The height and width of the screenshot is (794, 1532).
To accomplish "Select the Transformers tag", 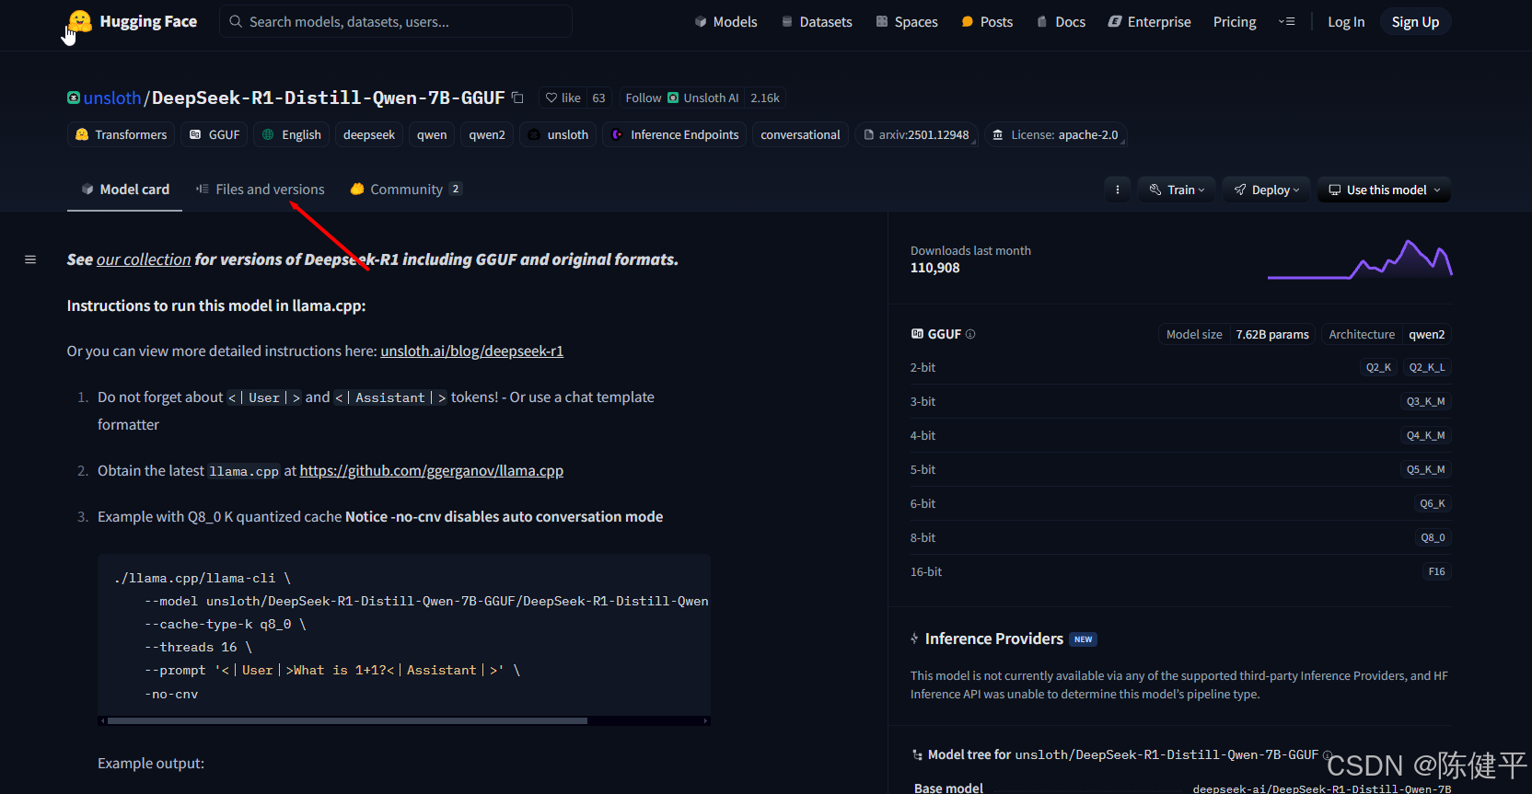I will tap(121, 134).
